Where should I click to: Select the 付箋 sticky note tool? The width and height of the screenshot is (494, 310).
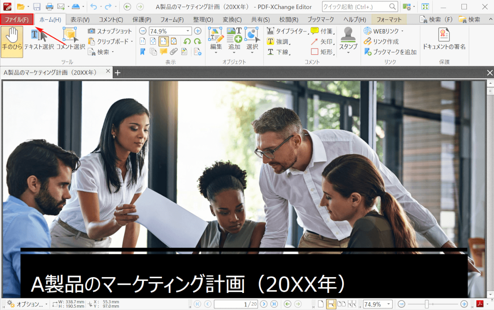[323, 31]
